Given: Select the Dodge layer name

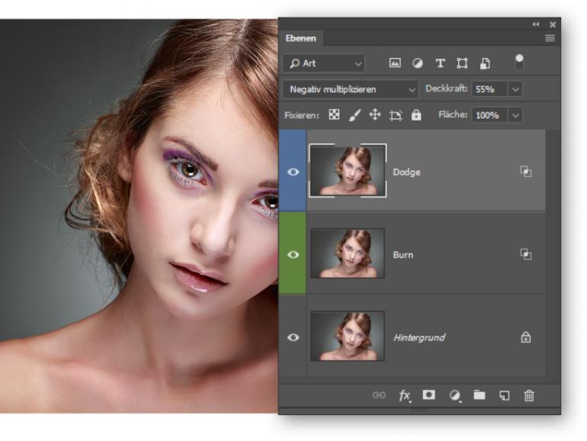Looking at the screenshot, I should tap(406, 172).
